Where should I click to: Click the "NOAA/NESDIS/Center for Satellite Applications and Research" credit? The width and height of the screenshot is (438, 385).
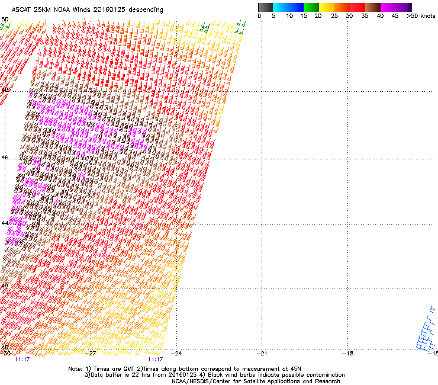pos(256,381)
